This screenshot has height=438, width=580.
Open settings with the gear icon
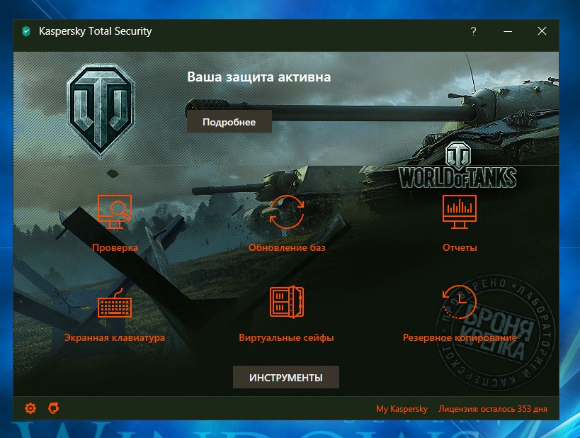pos(30,408)
